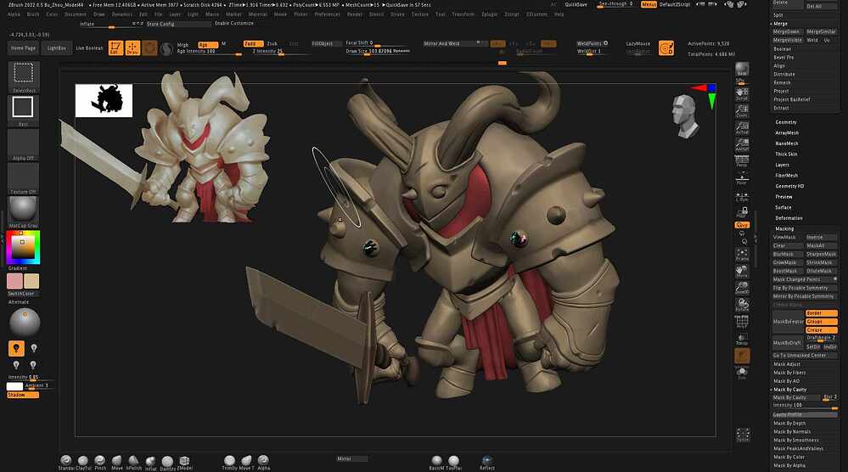Click the orange gizmo target icon near LazyMouse
Image resolution: width=848 pixels, height=472 pixels.
point(666,48)
